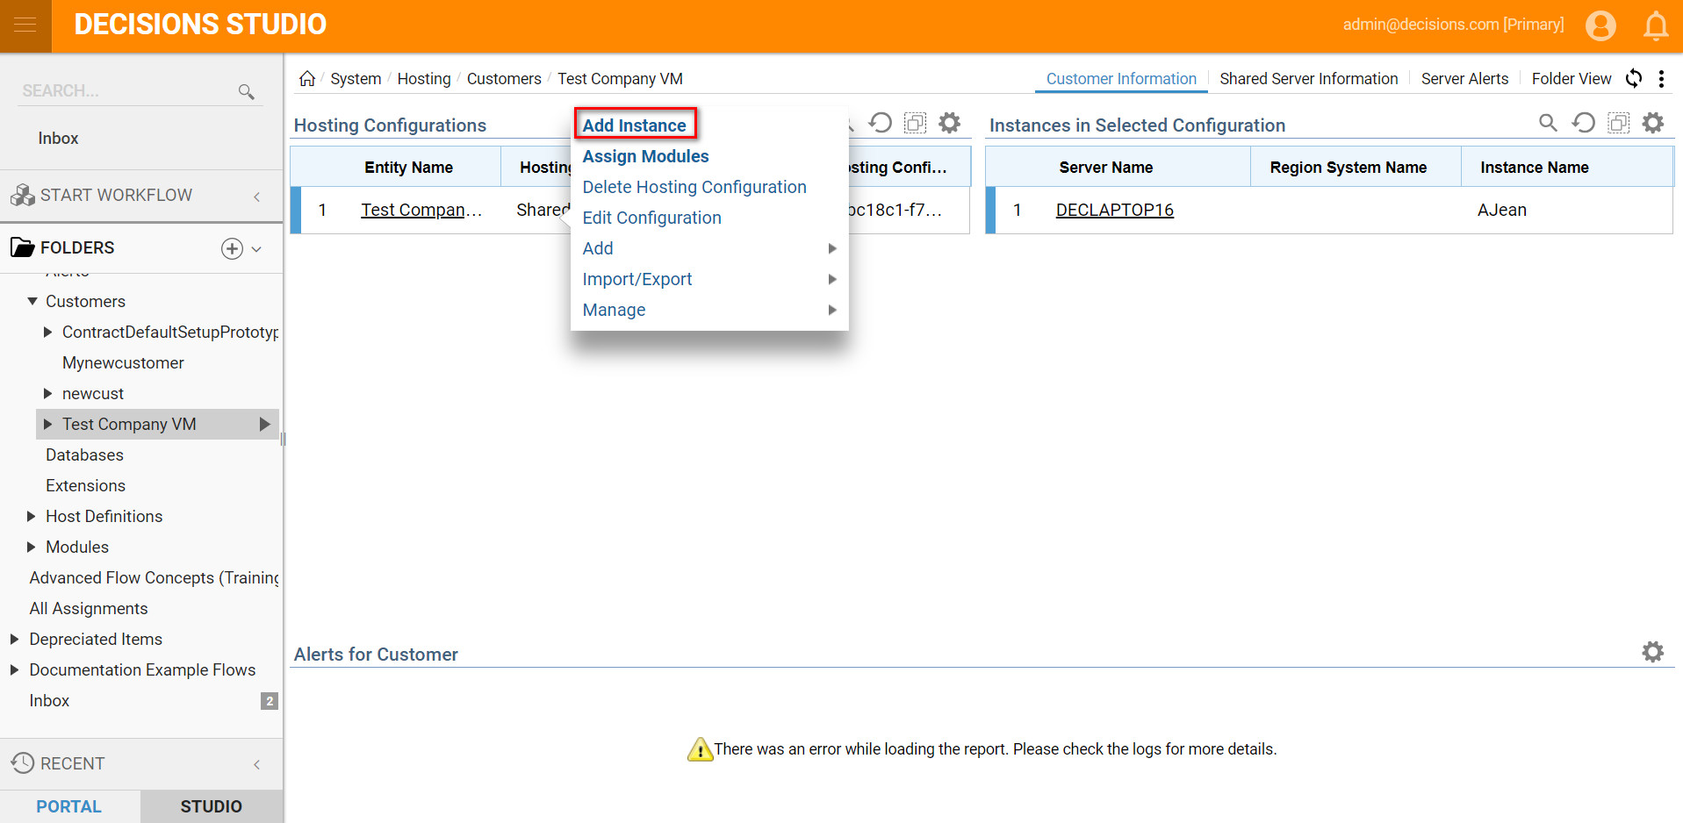
Task: Expand the Host Definitions node
Action: (x=32, y=516)
